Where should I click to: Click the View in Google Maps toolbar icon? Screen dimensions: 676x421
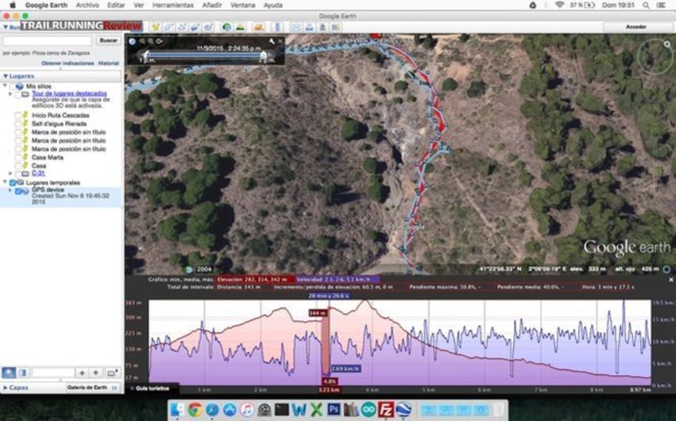click(336, 27)
